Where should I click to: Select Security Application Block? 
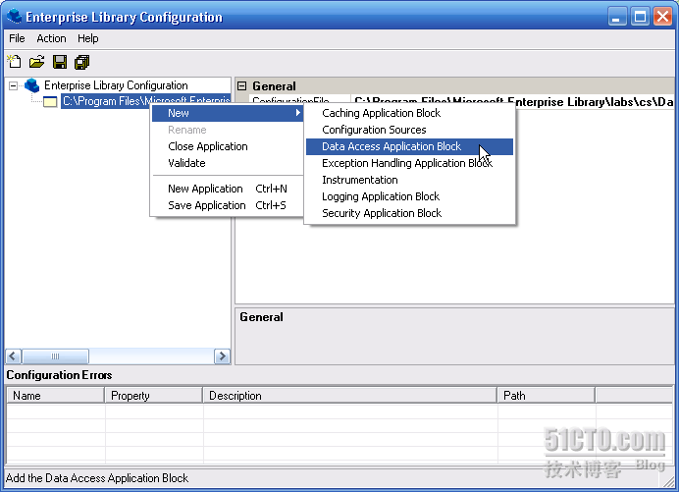click(x=409, y=213)
